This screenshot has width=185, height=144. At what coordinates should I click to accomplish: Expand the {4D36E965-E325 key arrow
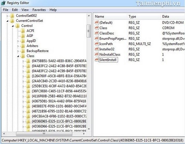pyautogui.click(x=23, y=121)
